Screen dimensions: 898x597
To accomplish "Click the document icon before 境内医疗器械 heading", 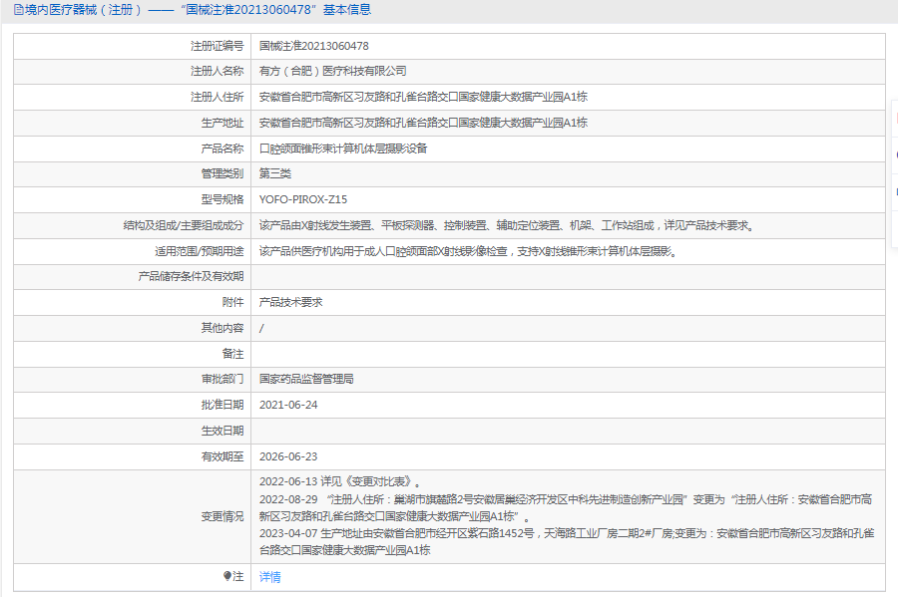I will [x=19, y=10].
